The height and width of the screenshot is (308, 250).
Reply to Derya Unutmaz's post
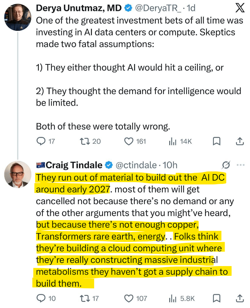(x=42, y=141)
